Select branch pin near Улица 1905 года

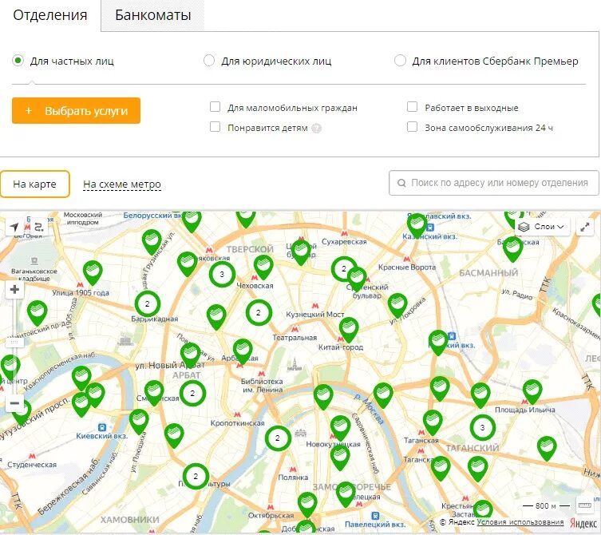pyautogui.click(x=93, y=271)
